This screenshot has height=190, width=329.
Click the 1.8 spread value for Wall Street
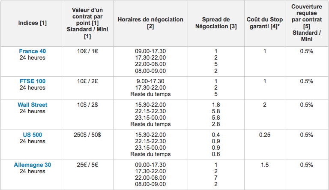pos(216,105)
